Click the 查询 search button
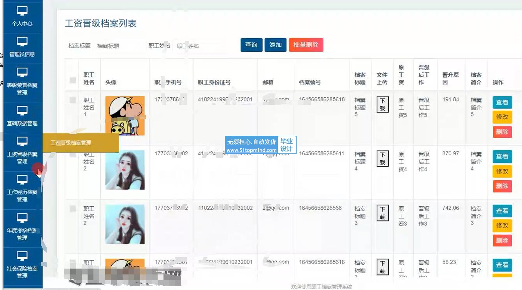Image resolution: width=522 pixels, height=290 pixels. click(251, 45)
